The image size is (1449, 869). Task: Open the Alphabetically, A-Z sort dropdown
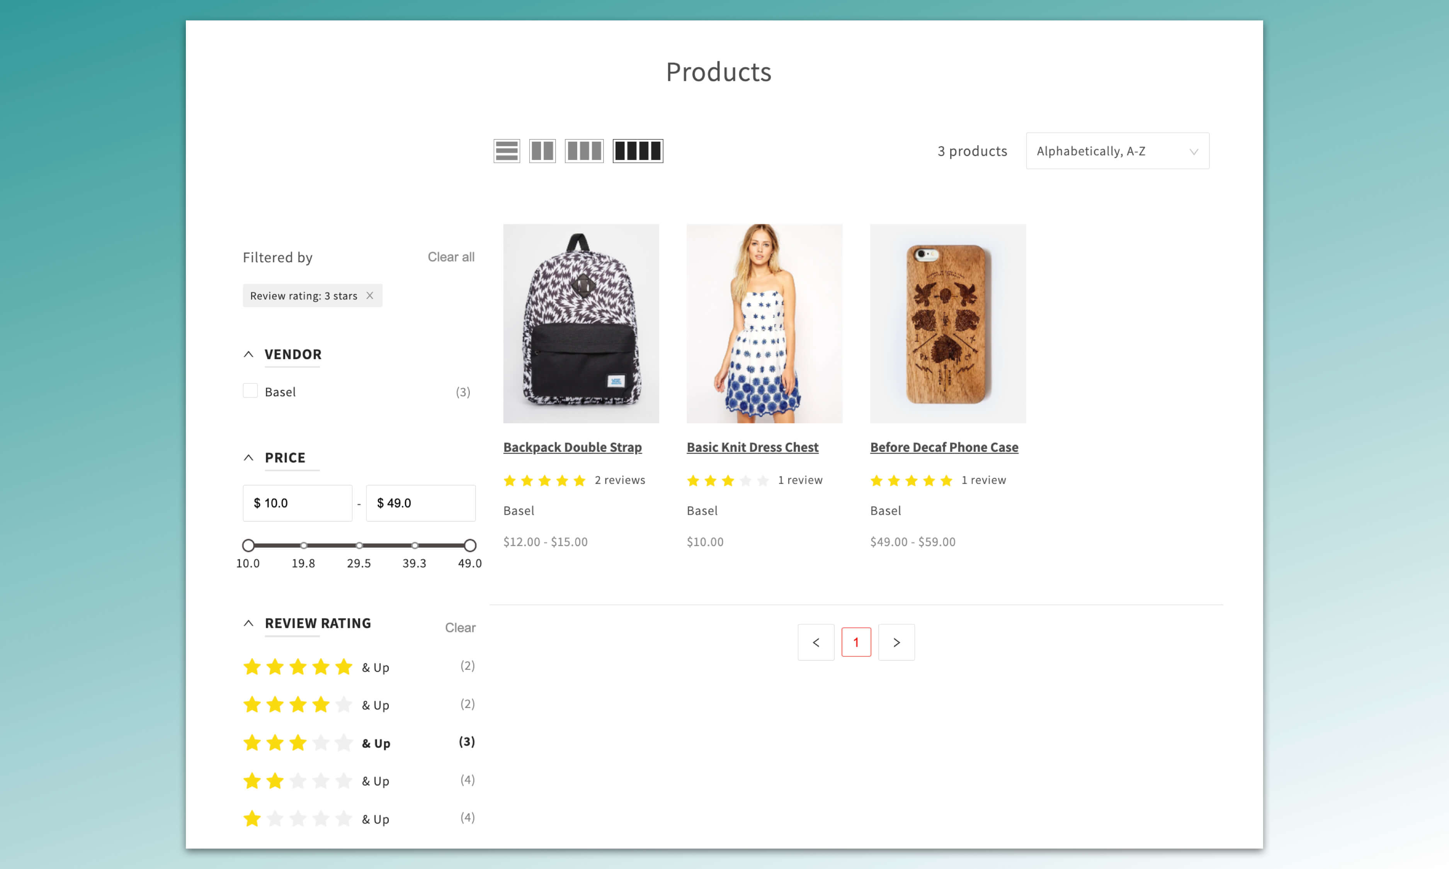coord(1117,151)
